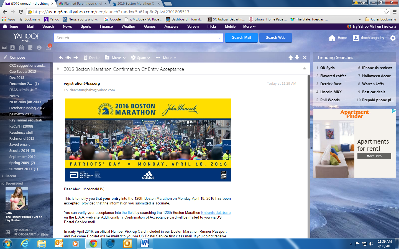Open the Contacts icon under Yahoo logo

13,48
